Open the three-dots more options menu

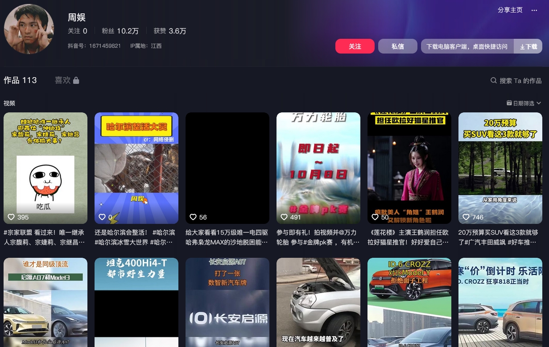tap(534, 10)
